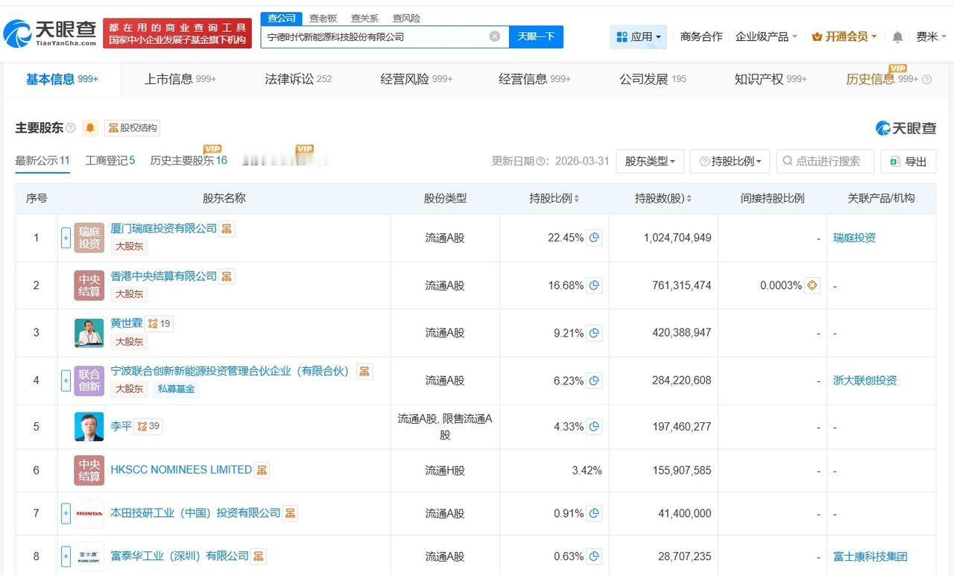Open the 浙大联创投资 link
Image resolution: width=954 pixels, height=575 pixels.
pyautogui.click(x=865, y=380)
